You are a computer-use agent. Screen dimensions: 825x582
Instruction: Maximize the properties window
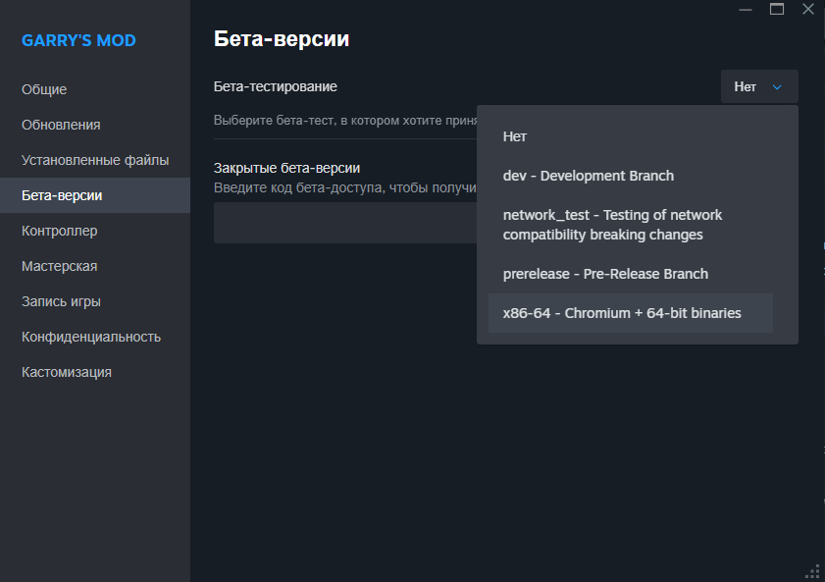[x=777, y=9]
